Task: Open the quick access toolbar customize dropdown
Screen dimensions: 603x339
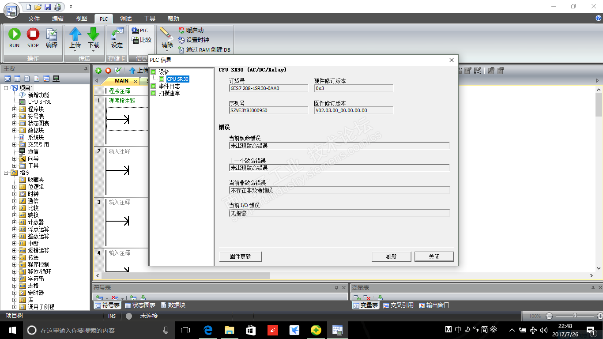Action: (x=71, y=7)
